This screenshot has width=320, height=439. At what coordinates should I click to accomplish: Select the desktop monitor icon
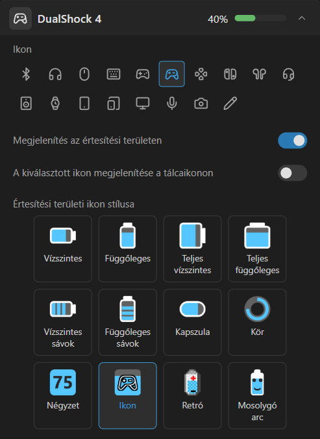pos(143,103)
